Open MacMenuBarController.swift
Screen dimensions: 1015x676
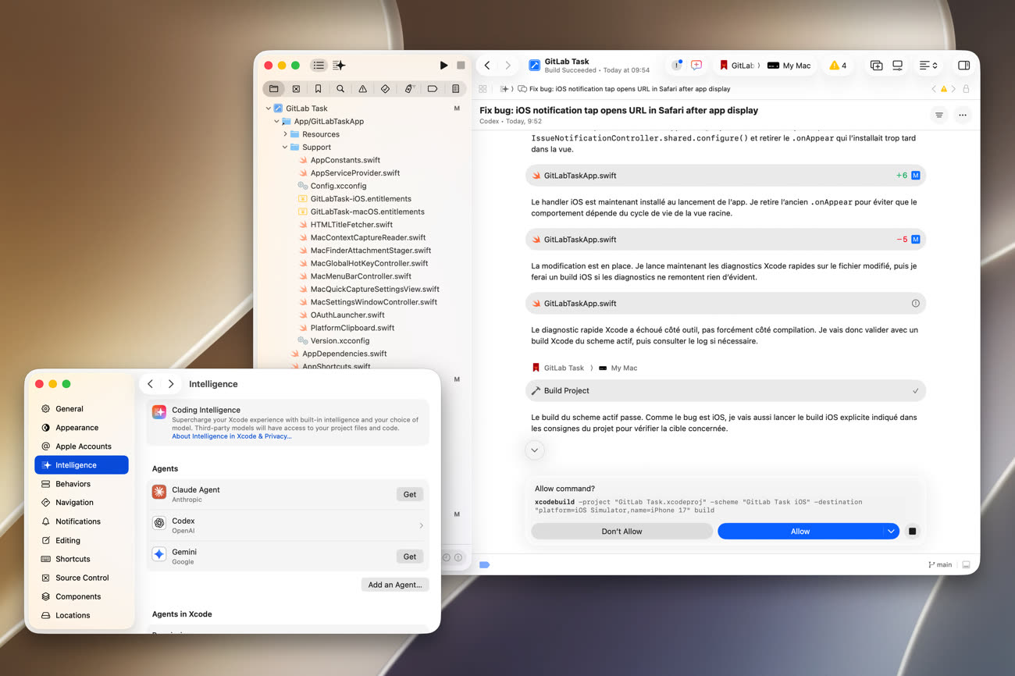pyautogui.click(x=361, y=276)
